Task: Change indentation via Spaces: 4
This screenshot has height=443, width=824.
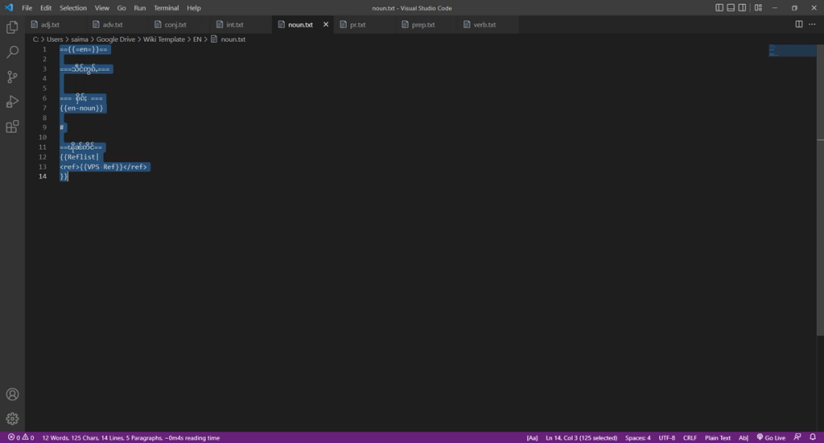Action: click(638, 437)
